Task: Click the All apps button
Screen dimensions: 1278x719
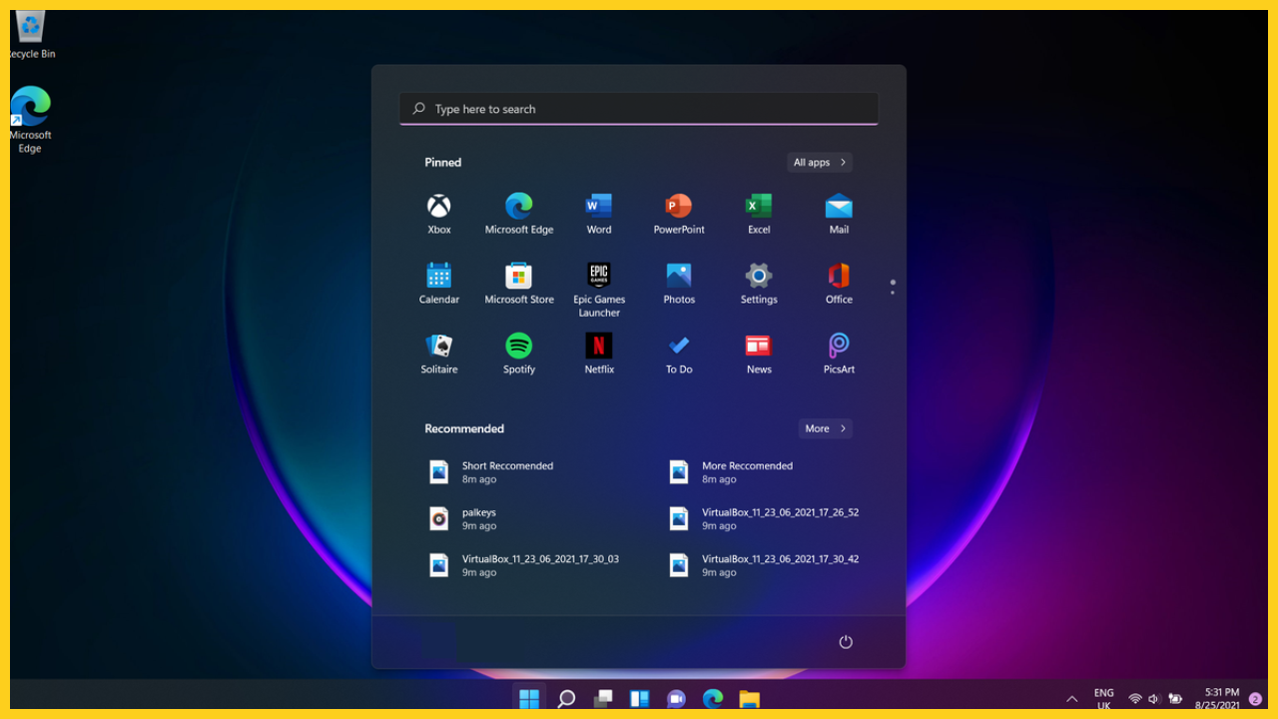Action: (x=820, y=163)
